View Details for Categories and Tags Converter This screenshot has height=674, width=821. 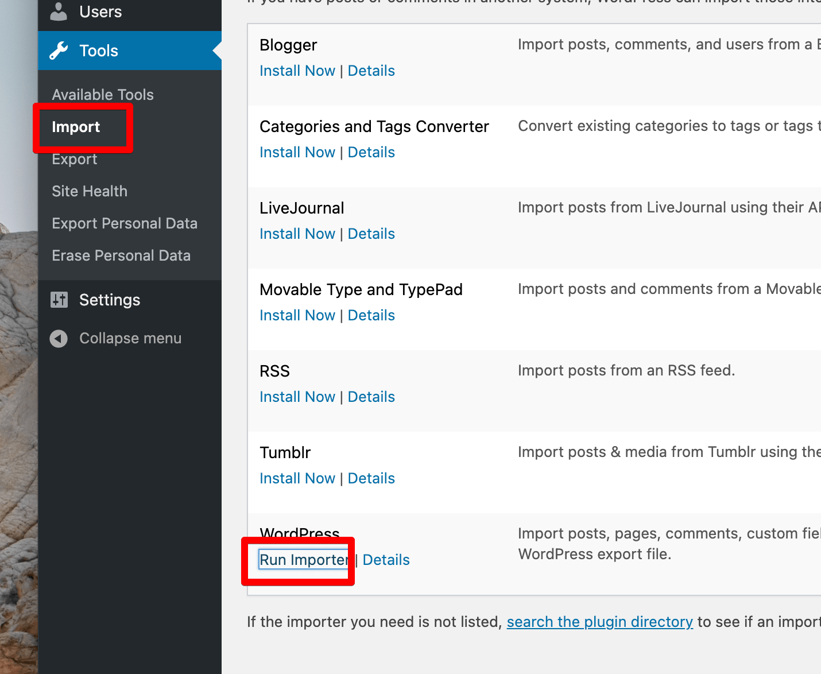pos(371,152)
